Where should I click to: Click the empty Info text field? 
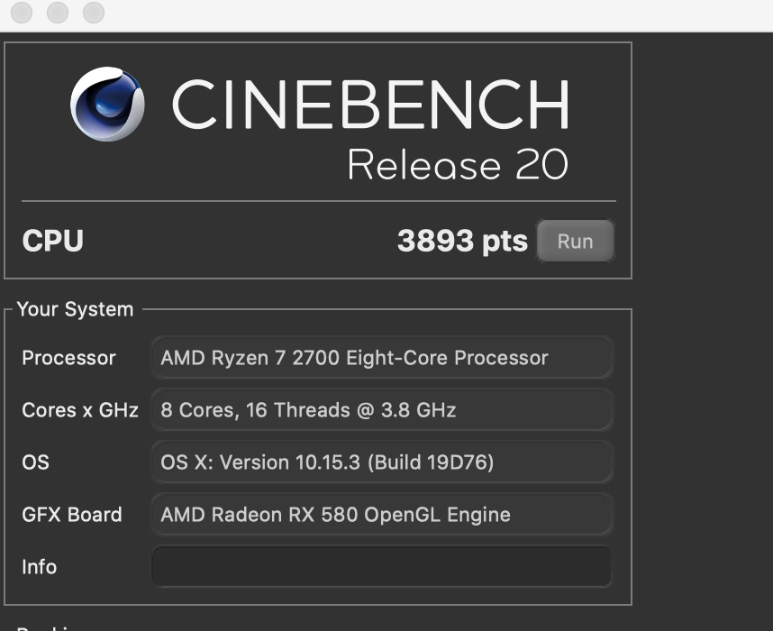click(x=382, y=566)
